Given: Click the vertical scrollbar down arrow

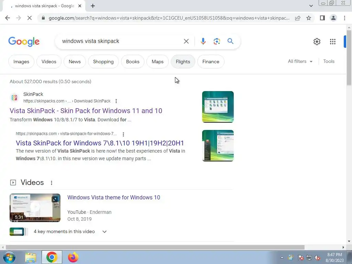Looking at the screenshot, I should pos(349,242).
